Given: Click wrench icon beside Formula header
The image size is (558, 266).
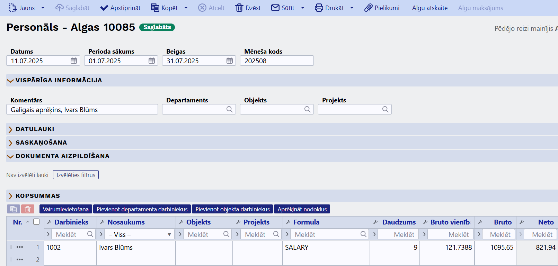Looking at the screenshot, I should tap(288, 222).
